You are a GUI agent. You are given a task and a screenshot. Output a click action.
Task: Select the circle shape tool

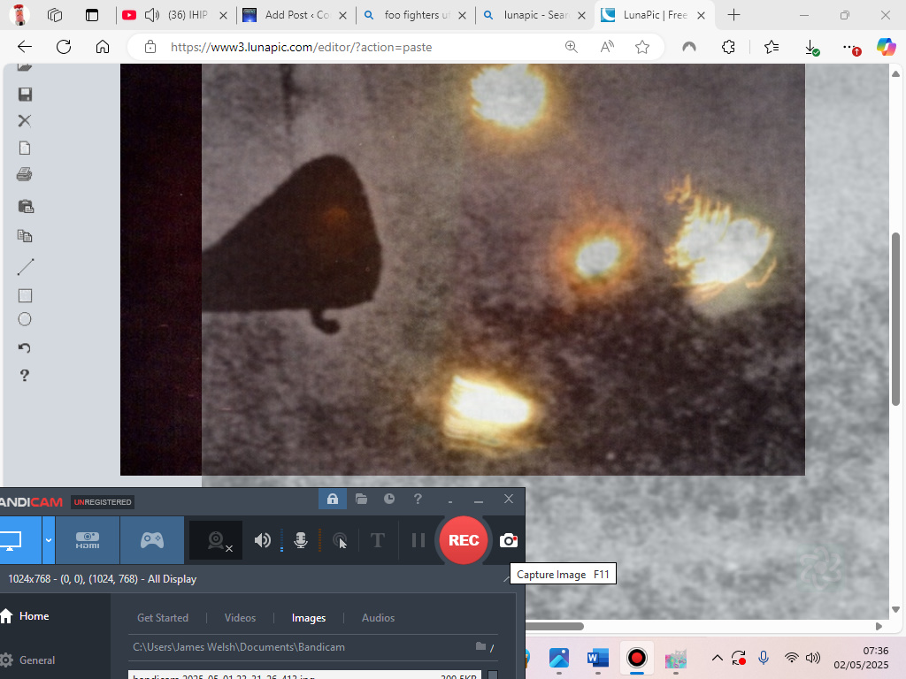point(25,319)
